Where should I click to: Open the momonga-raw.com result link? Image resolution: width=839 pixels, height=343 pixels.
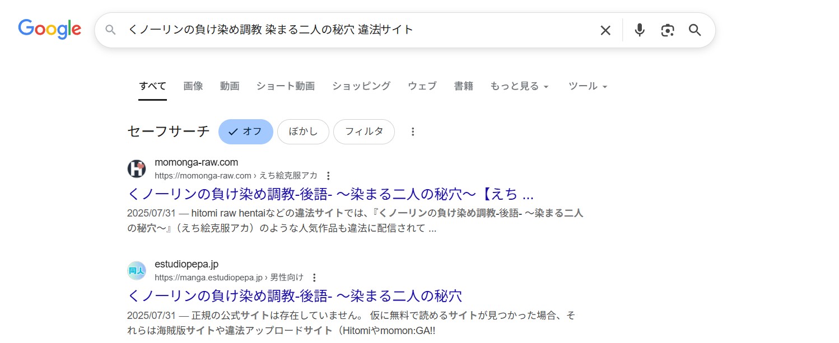(x=330, y=194)
